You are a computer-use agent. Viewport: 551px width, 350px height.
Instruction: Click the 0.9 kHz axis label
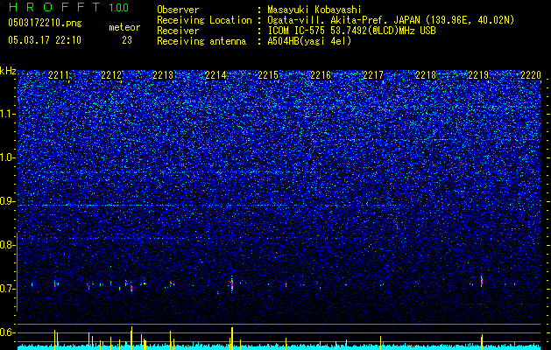[8, 201]
